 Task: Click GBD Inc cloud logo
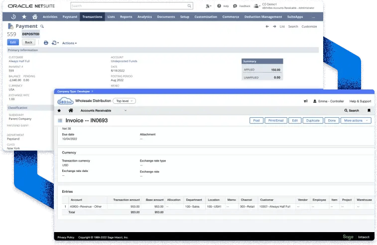pyautogui.click(x=65, y=101)
